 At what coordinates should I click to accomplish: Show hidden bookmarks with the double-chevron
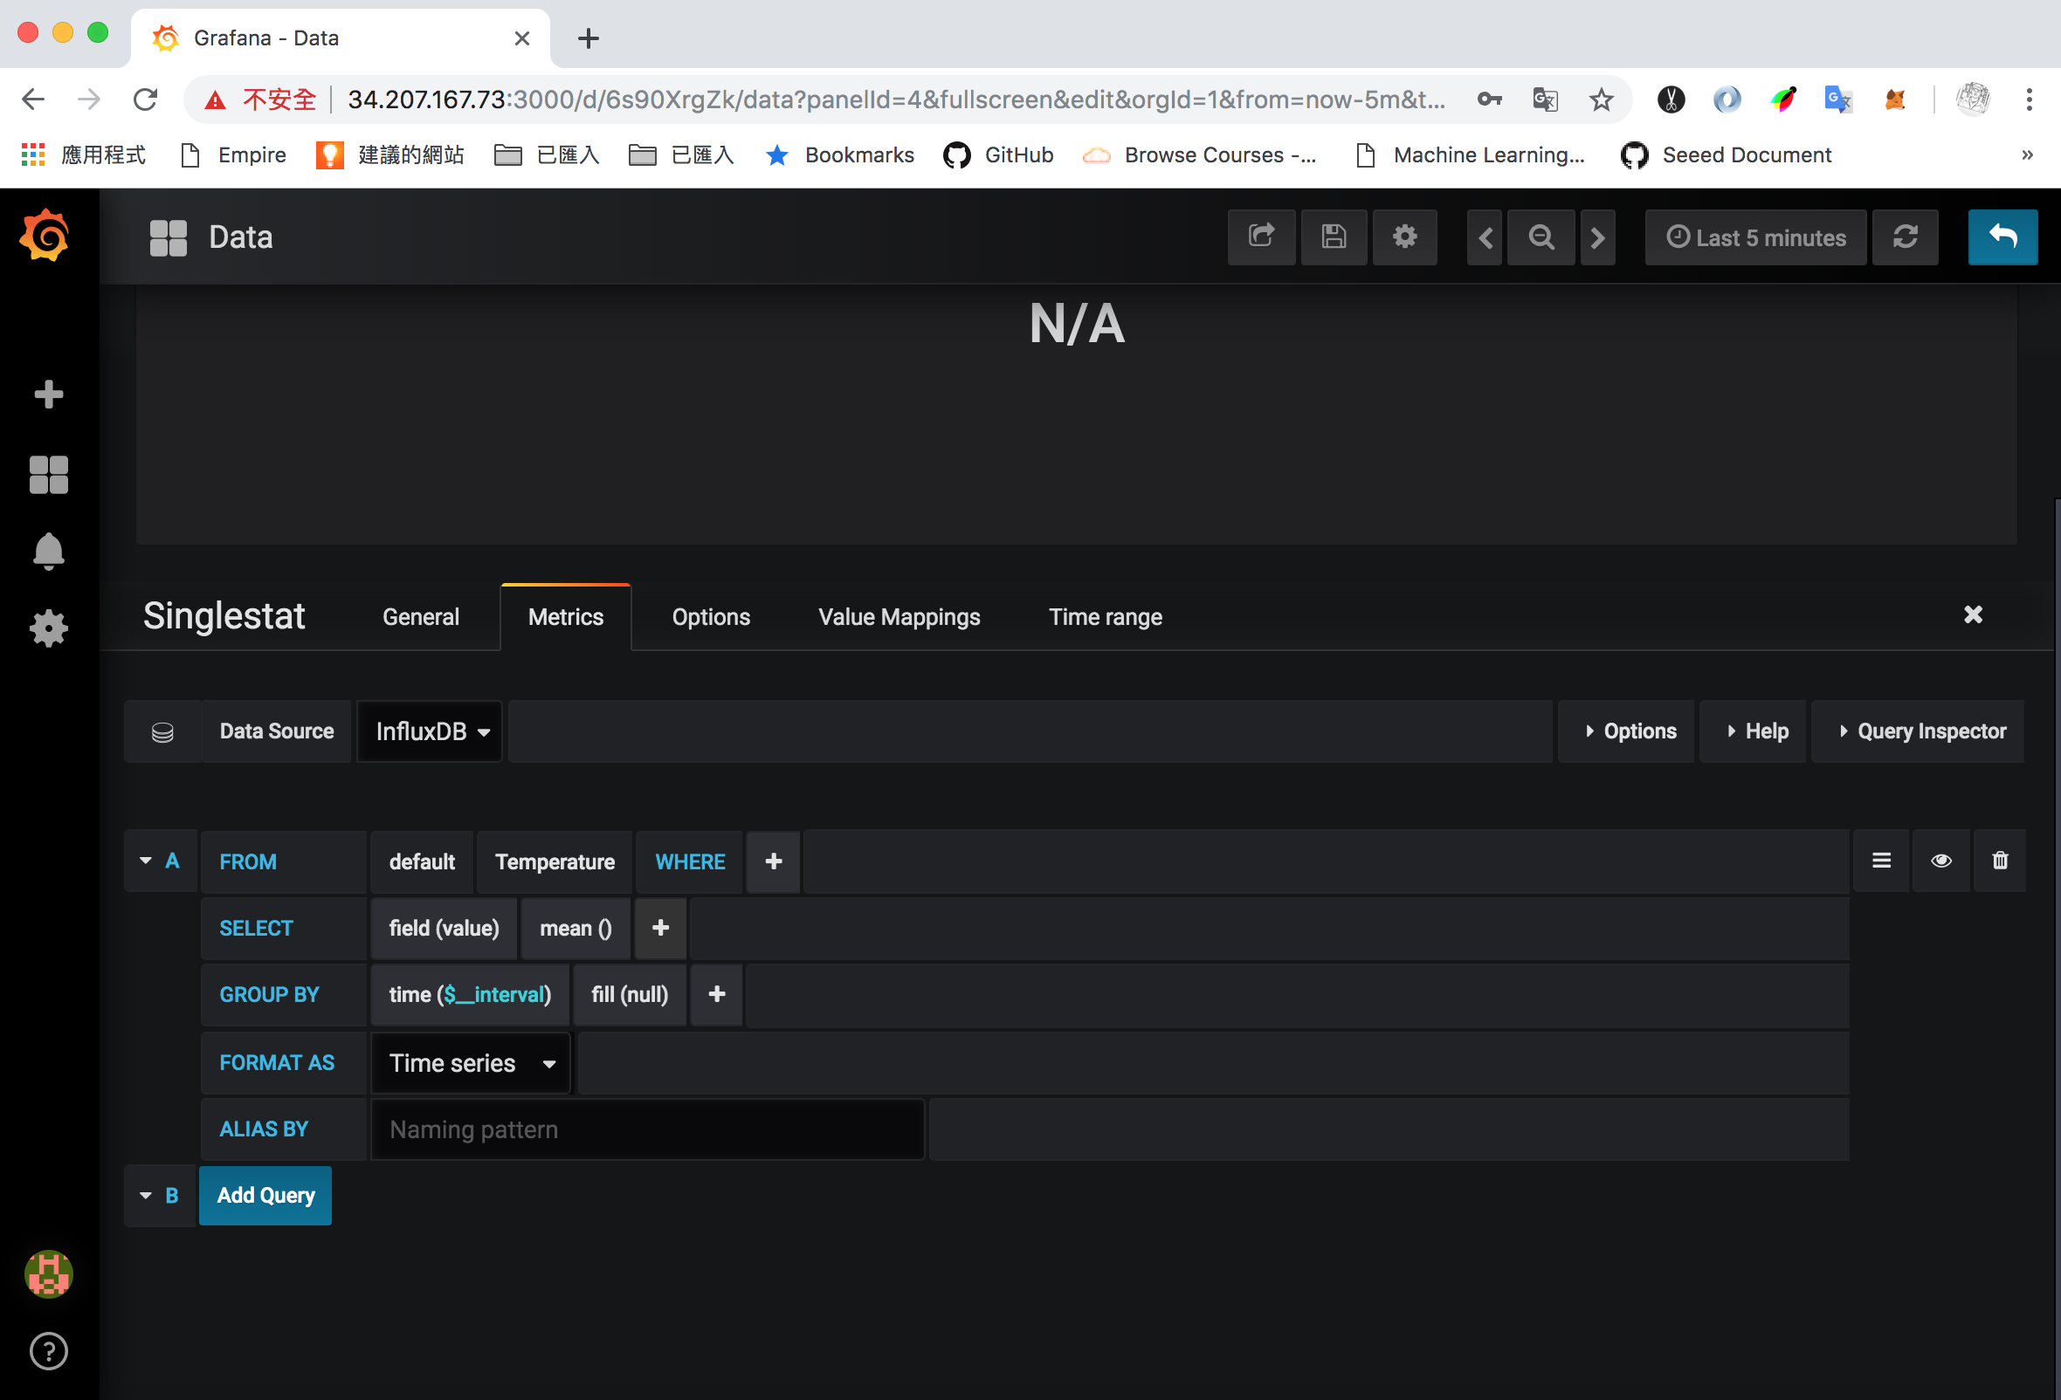click(x=2027, y=155)
